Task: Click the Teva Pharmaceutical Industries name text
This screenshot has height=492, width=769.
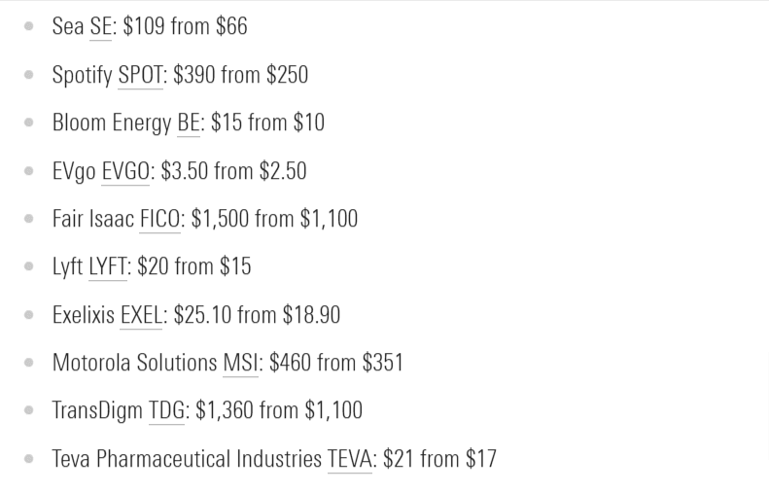Action: [x=186, y=459]
